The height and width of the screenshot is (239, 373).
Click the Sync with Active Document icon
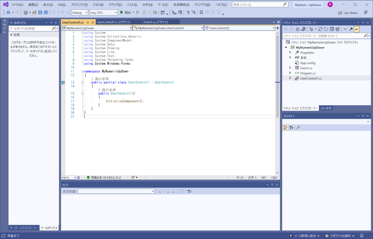(x=320, y=29)
